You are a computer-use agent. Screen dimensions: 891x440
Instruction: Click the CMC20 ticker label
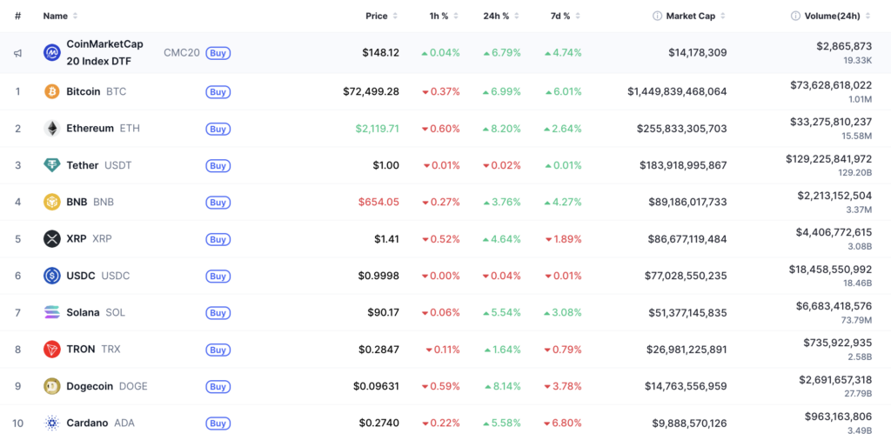pos(182,53)
